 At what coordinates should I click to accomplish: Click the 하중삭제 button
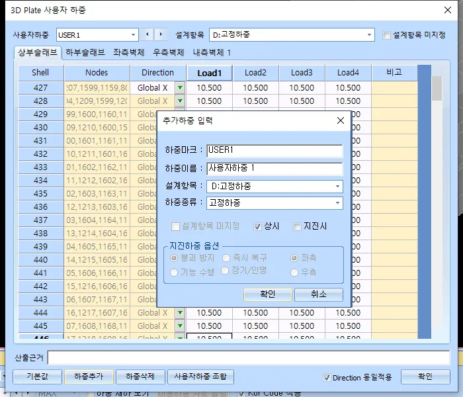pos(140,376)
